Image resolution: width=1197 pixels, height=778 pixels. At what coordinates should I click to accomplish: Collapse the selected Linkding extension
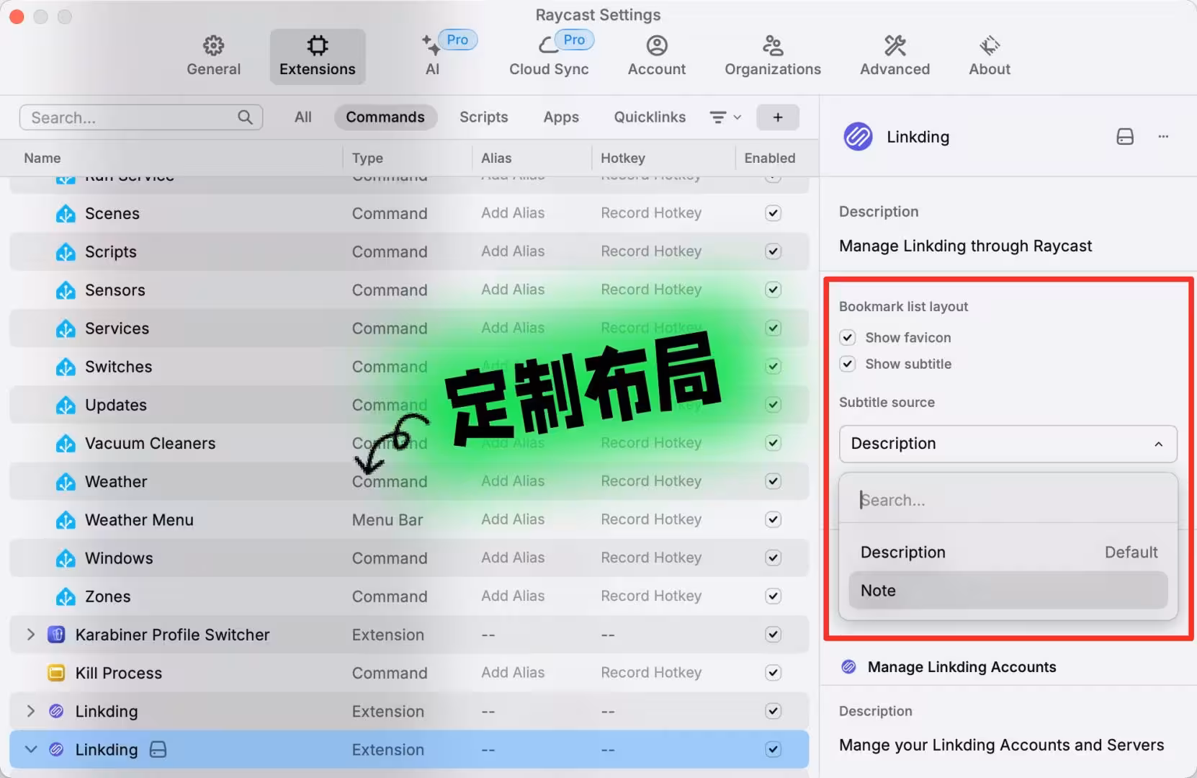pos(30,750)
